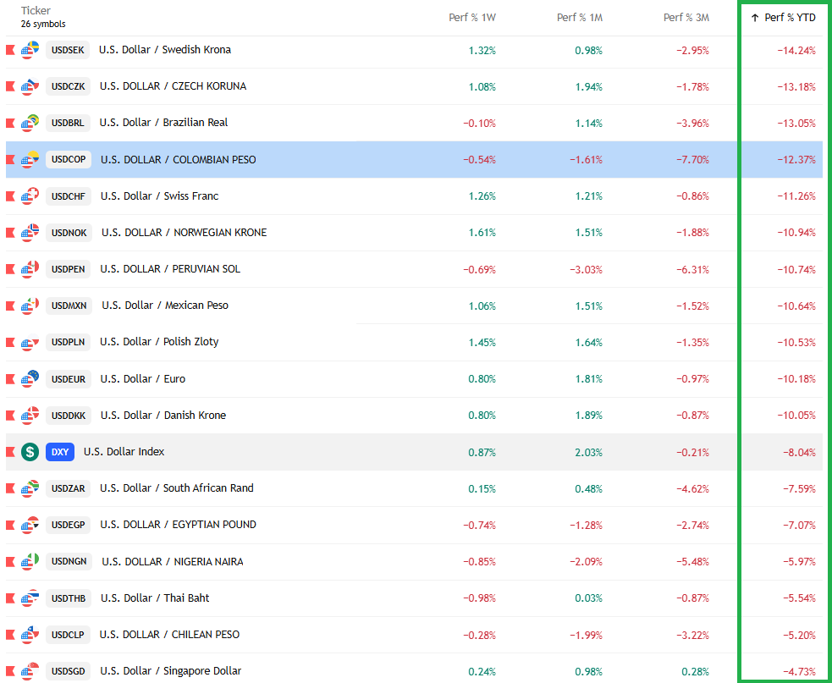Viewport: 832px width, 683px height.
Task: Click the USDTHB currency pair flag logo
Action: click(x=30, y=598)
